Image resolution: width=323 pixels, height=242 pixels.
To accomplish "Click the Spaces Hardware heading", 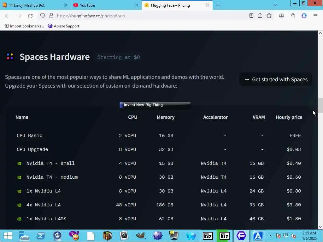I will (x=55, y=57).
